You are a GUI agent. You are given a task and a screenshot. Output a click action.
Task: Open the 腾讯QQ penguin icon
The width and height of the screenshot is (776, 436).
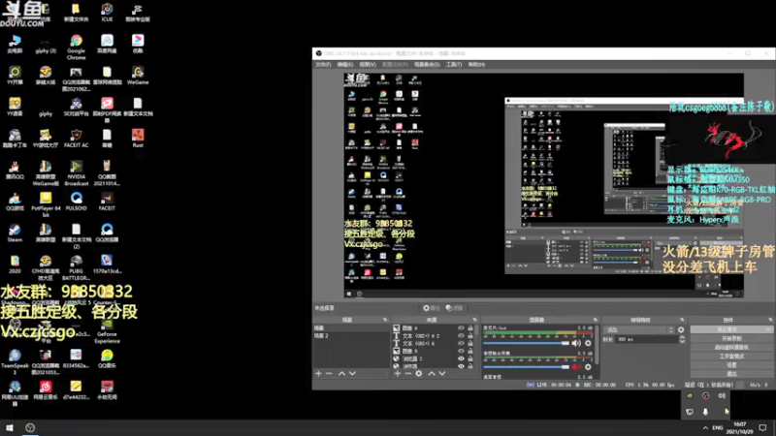[x=15, y=170]
